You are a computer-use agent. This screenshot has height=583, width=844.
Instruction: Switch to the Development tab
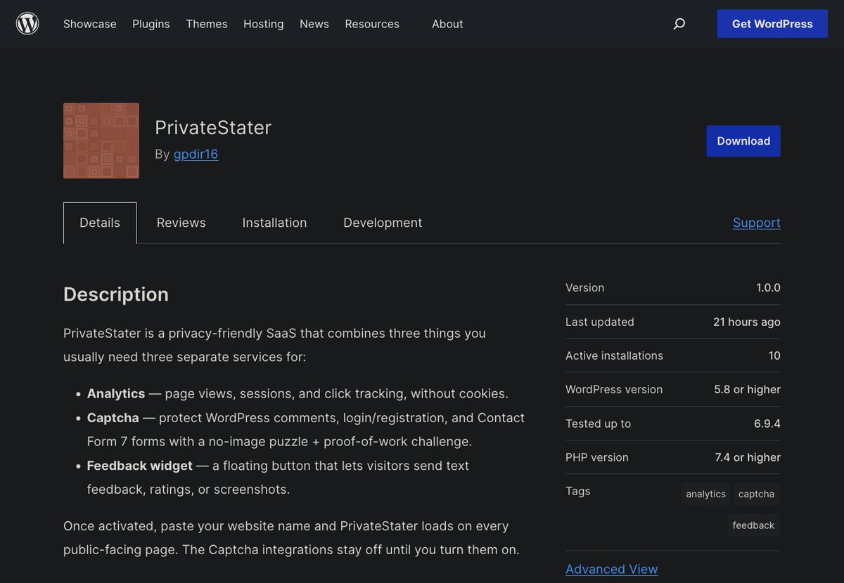(383, 223)
